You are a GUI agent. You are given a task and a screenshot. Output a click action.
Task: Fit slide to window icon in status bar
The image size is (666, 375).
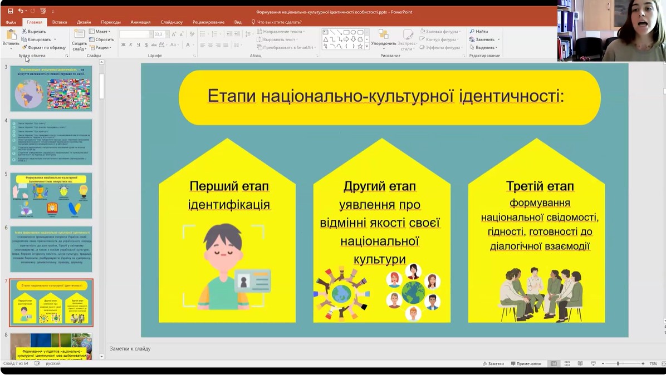click(x=663, y=363)
